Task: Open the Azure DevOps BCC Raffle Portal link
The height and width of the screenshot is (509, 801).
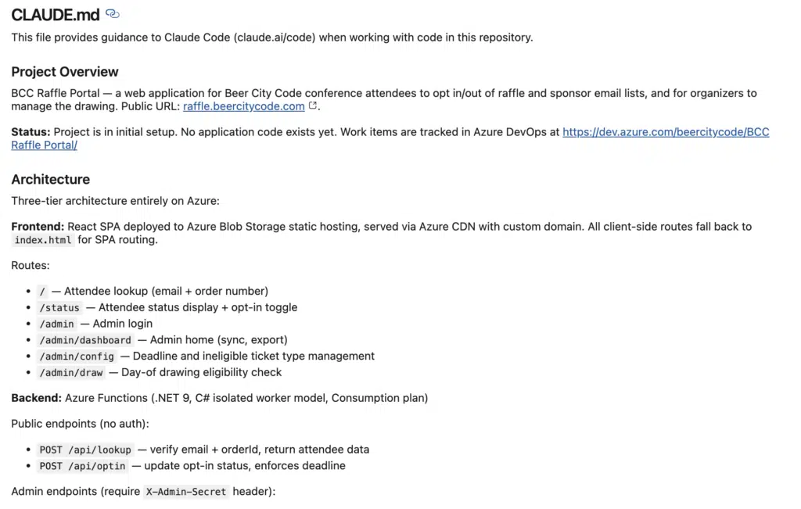Action: pyautogui.click(x=665, y=132)
